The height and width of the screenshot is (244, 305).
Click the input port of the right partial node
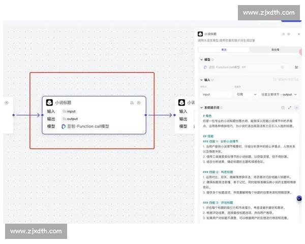click(174, 115)
